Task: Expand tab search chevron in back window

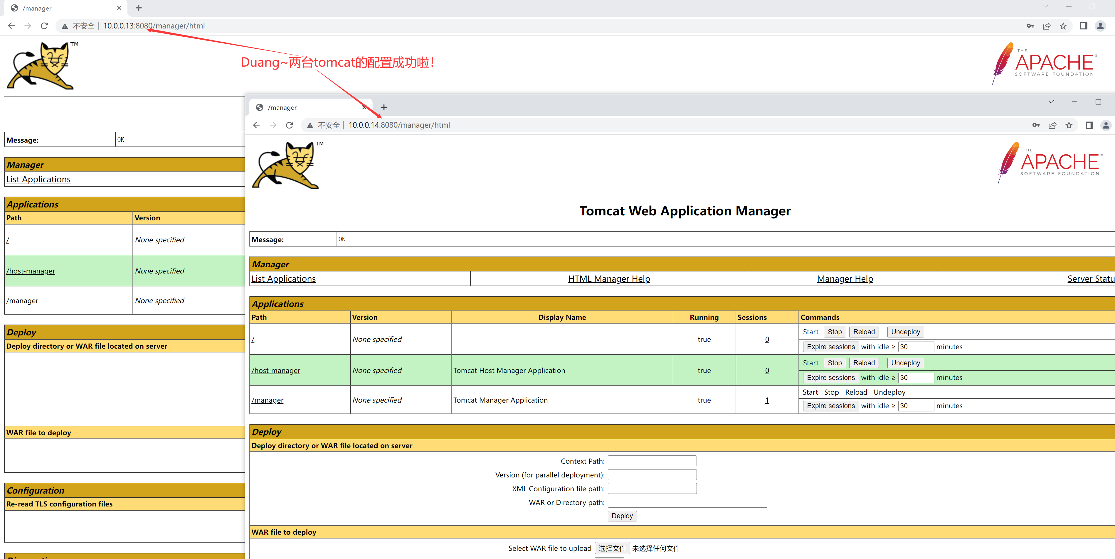Action: pos(1045,6)
